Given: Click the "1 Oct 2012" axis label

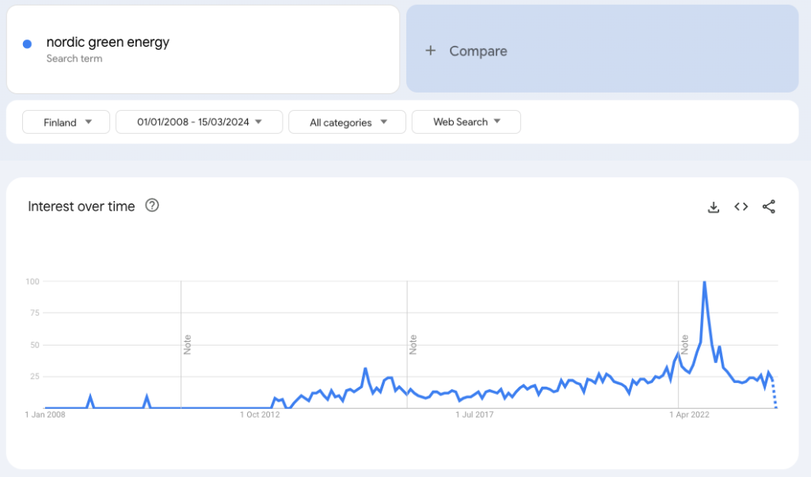Looking at the screenshot, I should pos(260,415).
